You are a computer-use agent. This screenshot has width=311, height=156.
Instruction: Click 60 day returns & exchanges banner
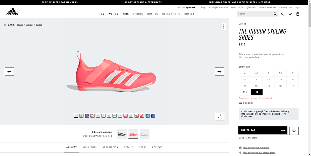tap(143, 2)
